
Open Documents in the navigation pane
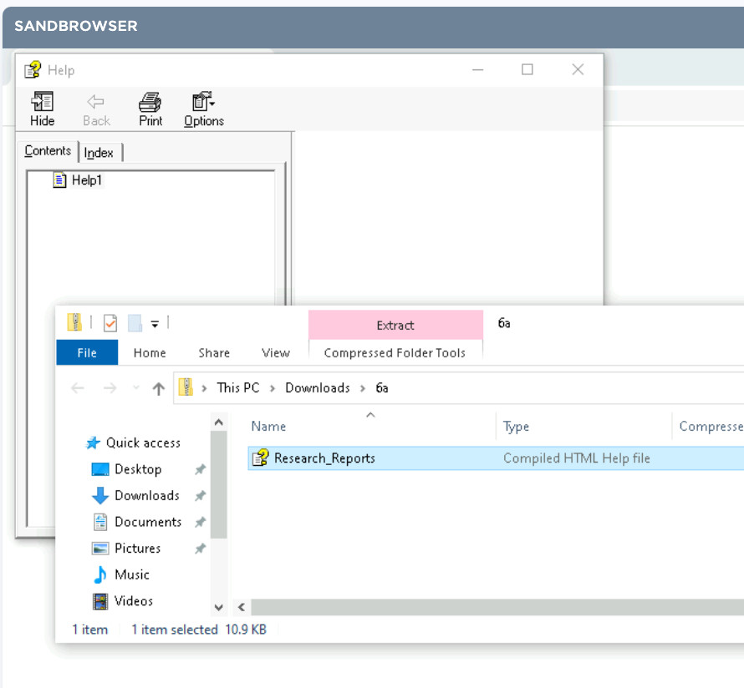click(x=148, y=522)
